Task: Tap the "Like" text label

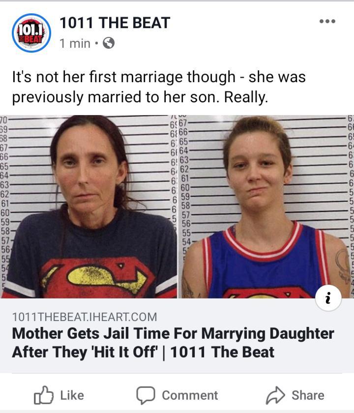Action: [x=72, y=395]
